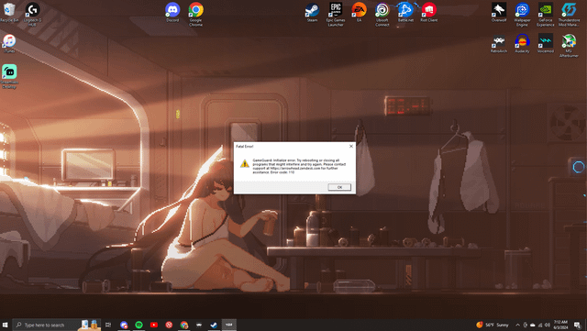Screen dimensions: 587x331
Task: Select the Google Chrome desktop shortcut
Action: pos(195,15)
